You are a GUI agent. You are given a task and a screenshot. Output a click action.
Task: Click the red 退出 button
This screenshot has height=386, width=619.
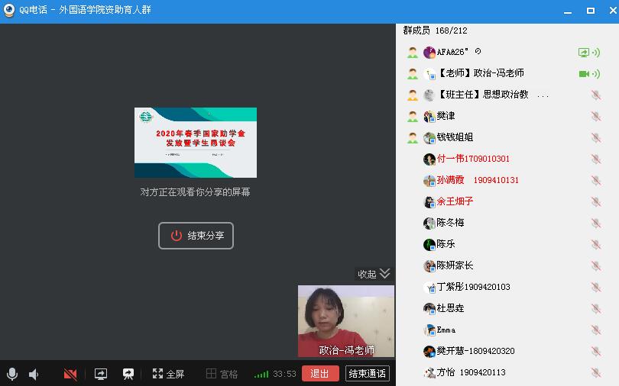pyautogui.click(x=319, y=374)
